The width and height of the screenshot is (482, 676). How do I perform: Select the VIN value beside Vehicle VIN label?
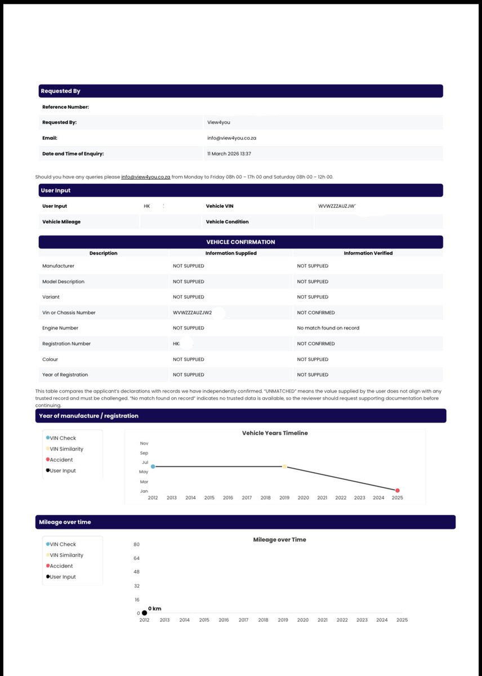tap(337, 206)
